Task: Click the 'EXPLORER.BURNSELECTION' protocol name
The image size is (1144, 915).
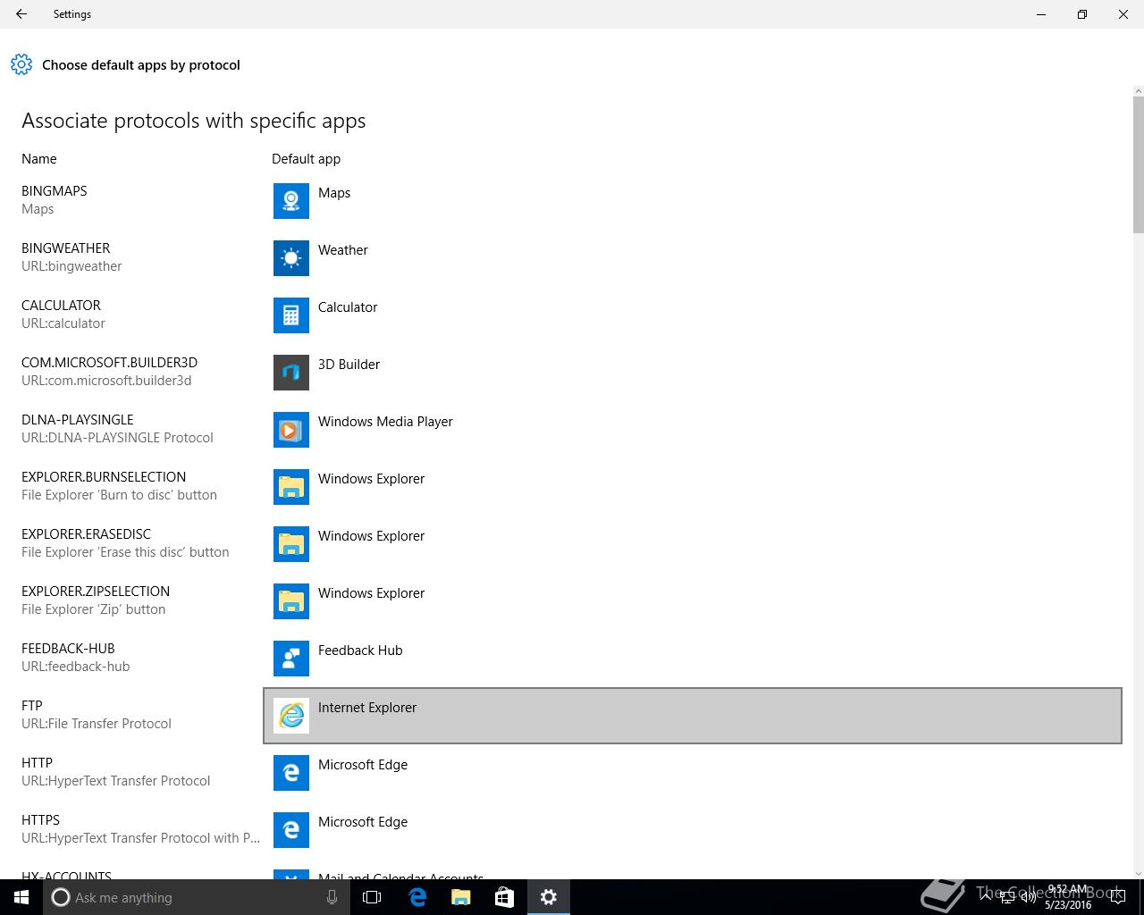Action: [x=104, y=477]
